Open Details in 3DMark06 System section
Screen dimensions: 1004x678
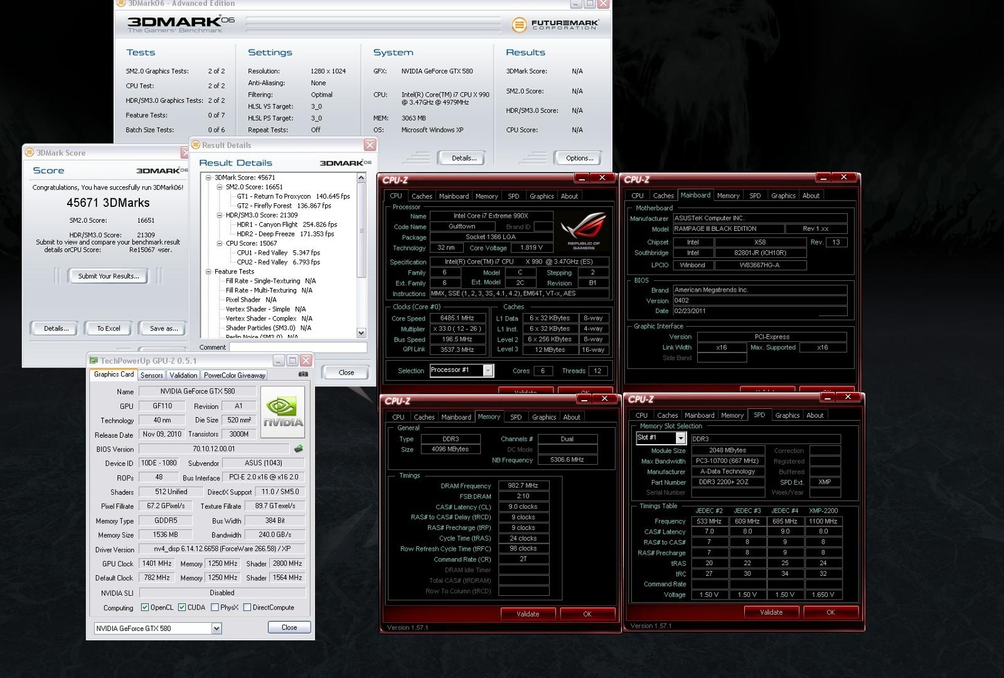[x=464, y=158]
